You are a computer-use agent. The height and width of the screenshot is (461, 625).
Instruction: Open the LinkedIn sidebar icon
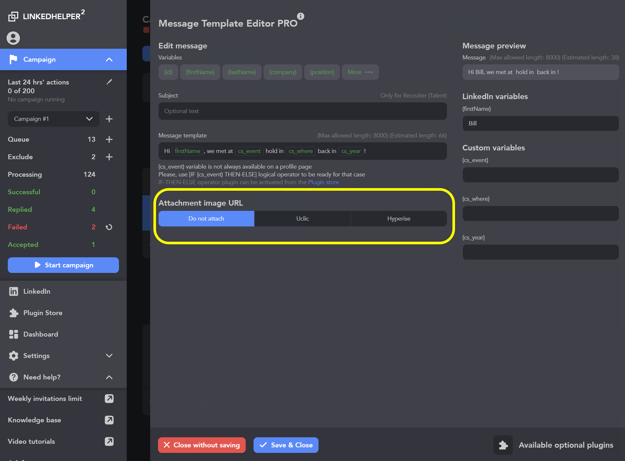[13, 291]
